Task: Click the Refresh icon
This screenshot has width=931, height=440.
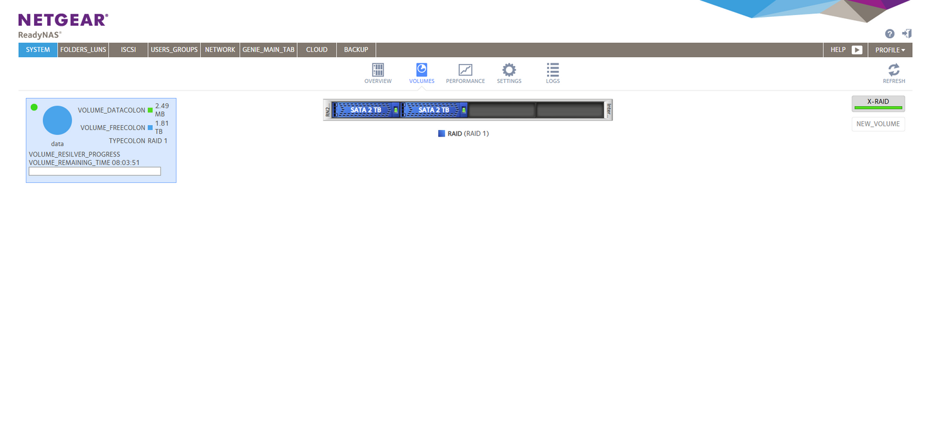Action: tap(893, 70)
